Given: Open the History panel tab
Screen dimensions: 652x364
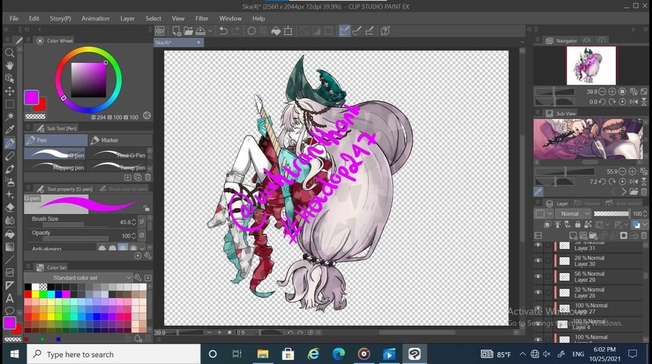Looking at the screenshot, I should [586, 203].
